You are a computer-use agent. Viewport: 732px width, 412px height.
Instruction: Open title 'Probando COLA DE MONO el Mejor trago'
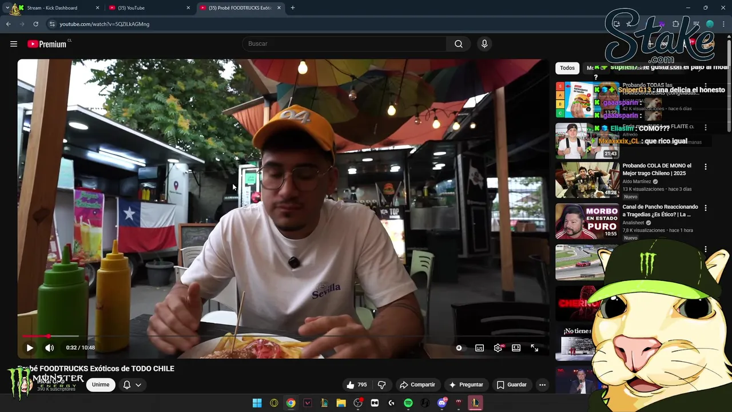[x=657, y=169]
